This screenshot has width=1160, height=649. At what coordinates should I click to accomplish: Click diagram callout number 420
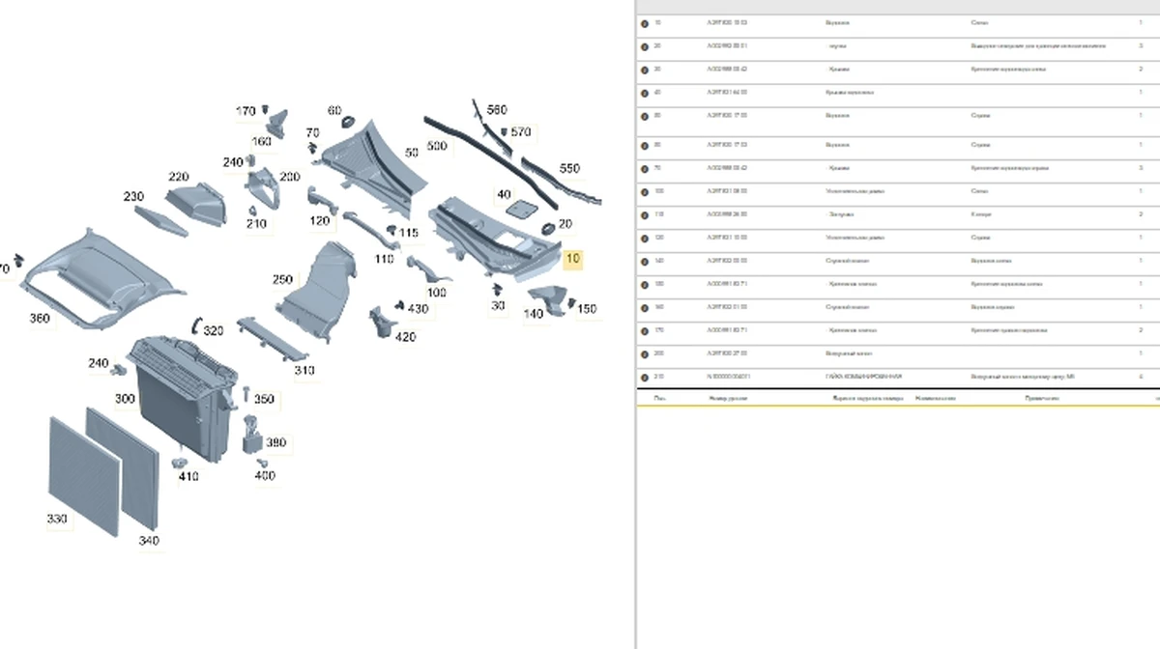click(x=405, y=337)
